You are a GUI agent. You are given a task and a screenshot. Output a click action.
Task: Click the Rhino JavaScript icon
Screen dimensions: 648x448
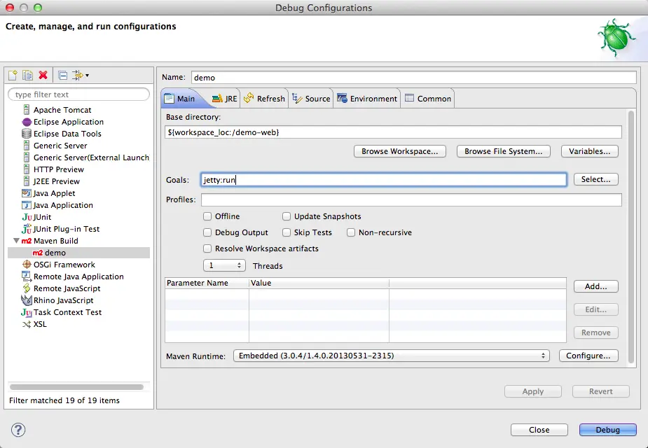point(27,300)
